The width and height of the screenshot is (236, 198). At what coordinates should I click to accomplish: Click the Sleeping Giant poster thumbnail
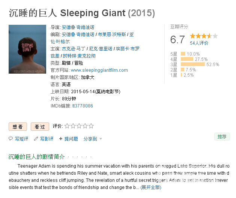point(27,49)
